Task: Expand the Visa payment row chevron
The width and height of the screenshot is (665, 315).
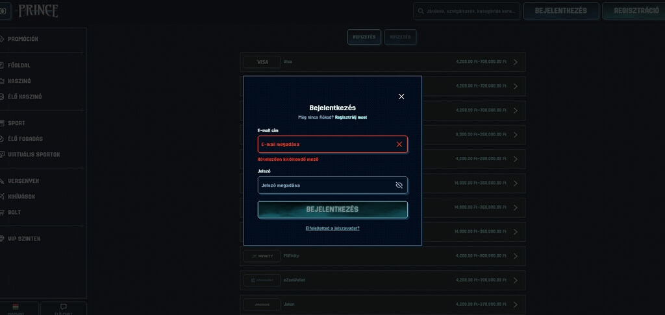Action: point(515,62)
